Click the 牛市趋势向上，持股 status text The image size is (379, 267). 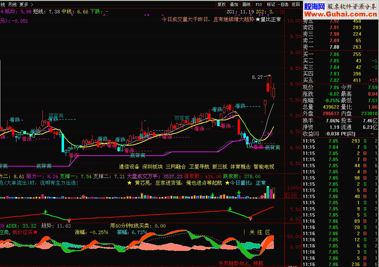pyautogui.click(x=241, y=263)
